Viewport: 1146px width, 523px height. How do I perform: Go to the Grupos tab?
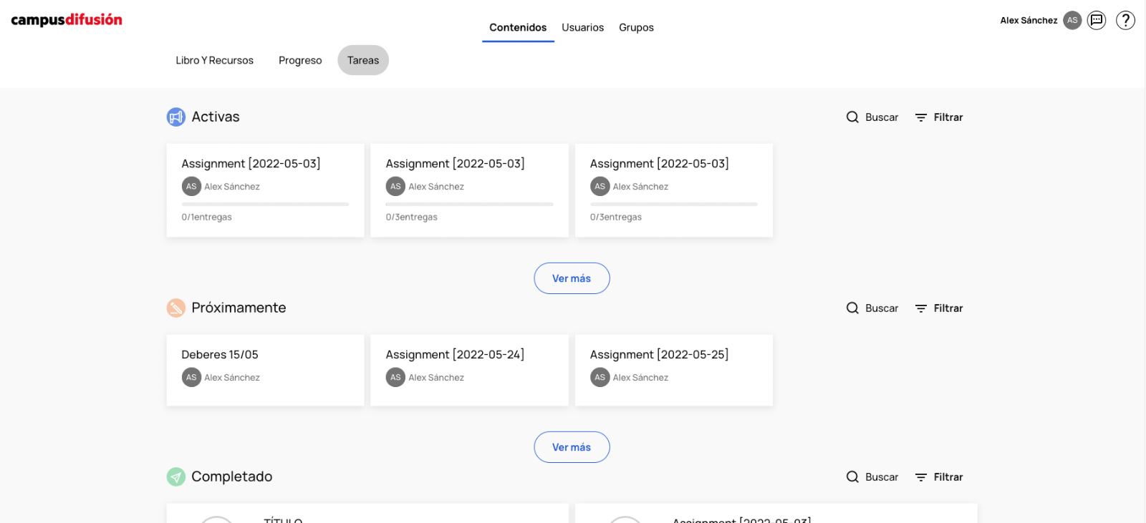coord(637,28)
